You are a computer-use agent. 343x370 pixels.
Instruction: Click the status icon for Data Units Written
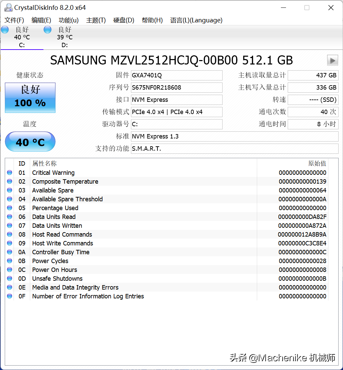(9, 225)
